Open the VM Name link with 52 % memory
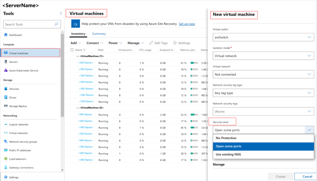Image resolution: width=317 pixels, height=181 pixels. 86,115
